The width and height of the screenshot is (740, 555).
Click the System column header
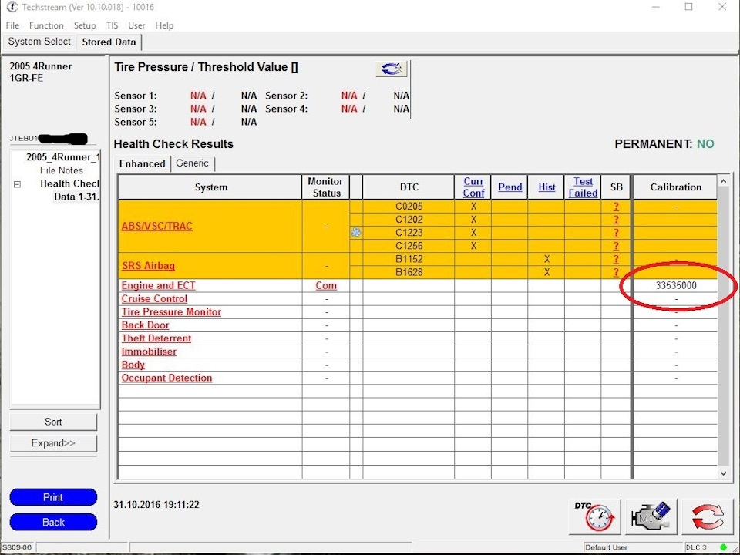coord(210,187)
